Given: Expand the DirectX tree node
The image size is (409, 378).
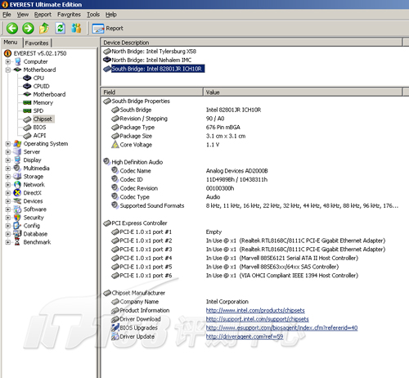Looking at the screenshot, I should coord(8,193).
